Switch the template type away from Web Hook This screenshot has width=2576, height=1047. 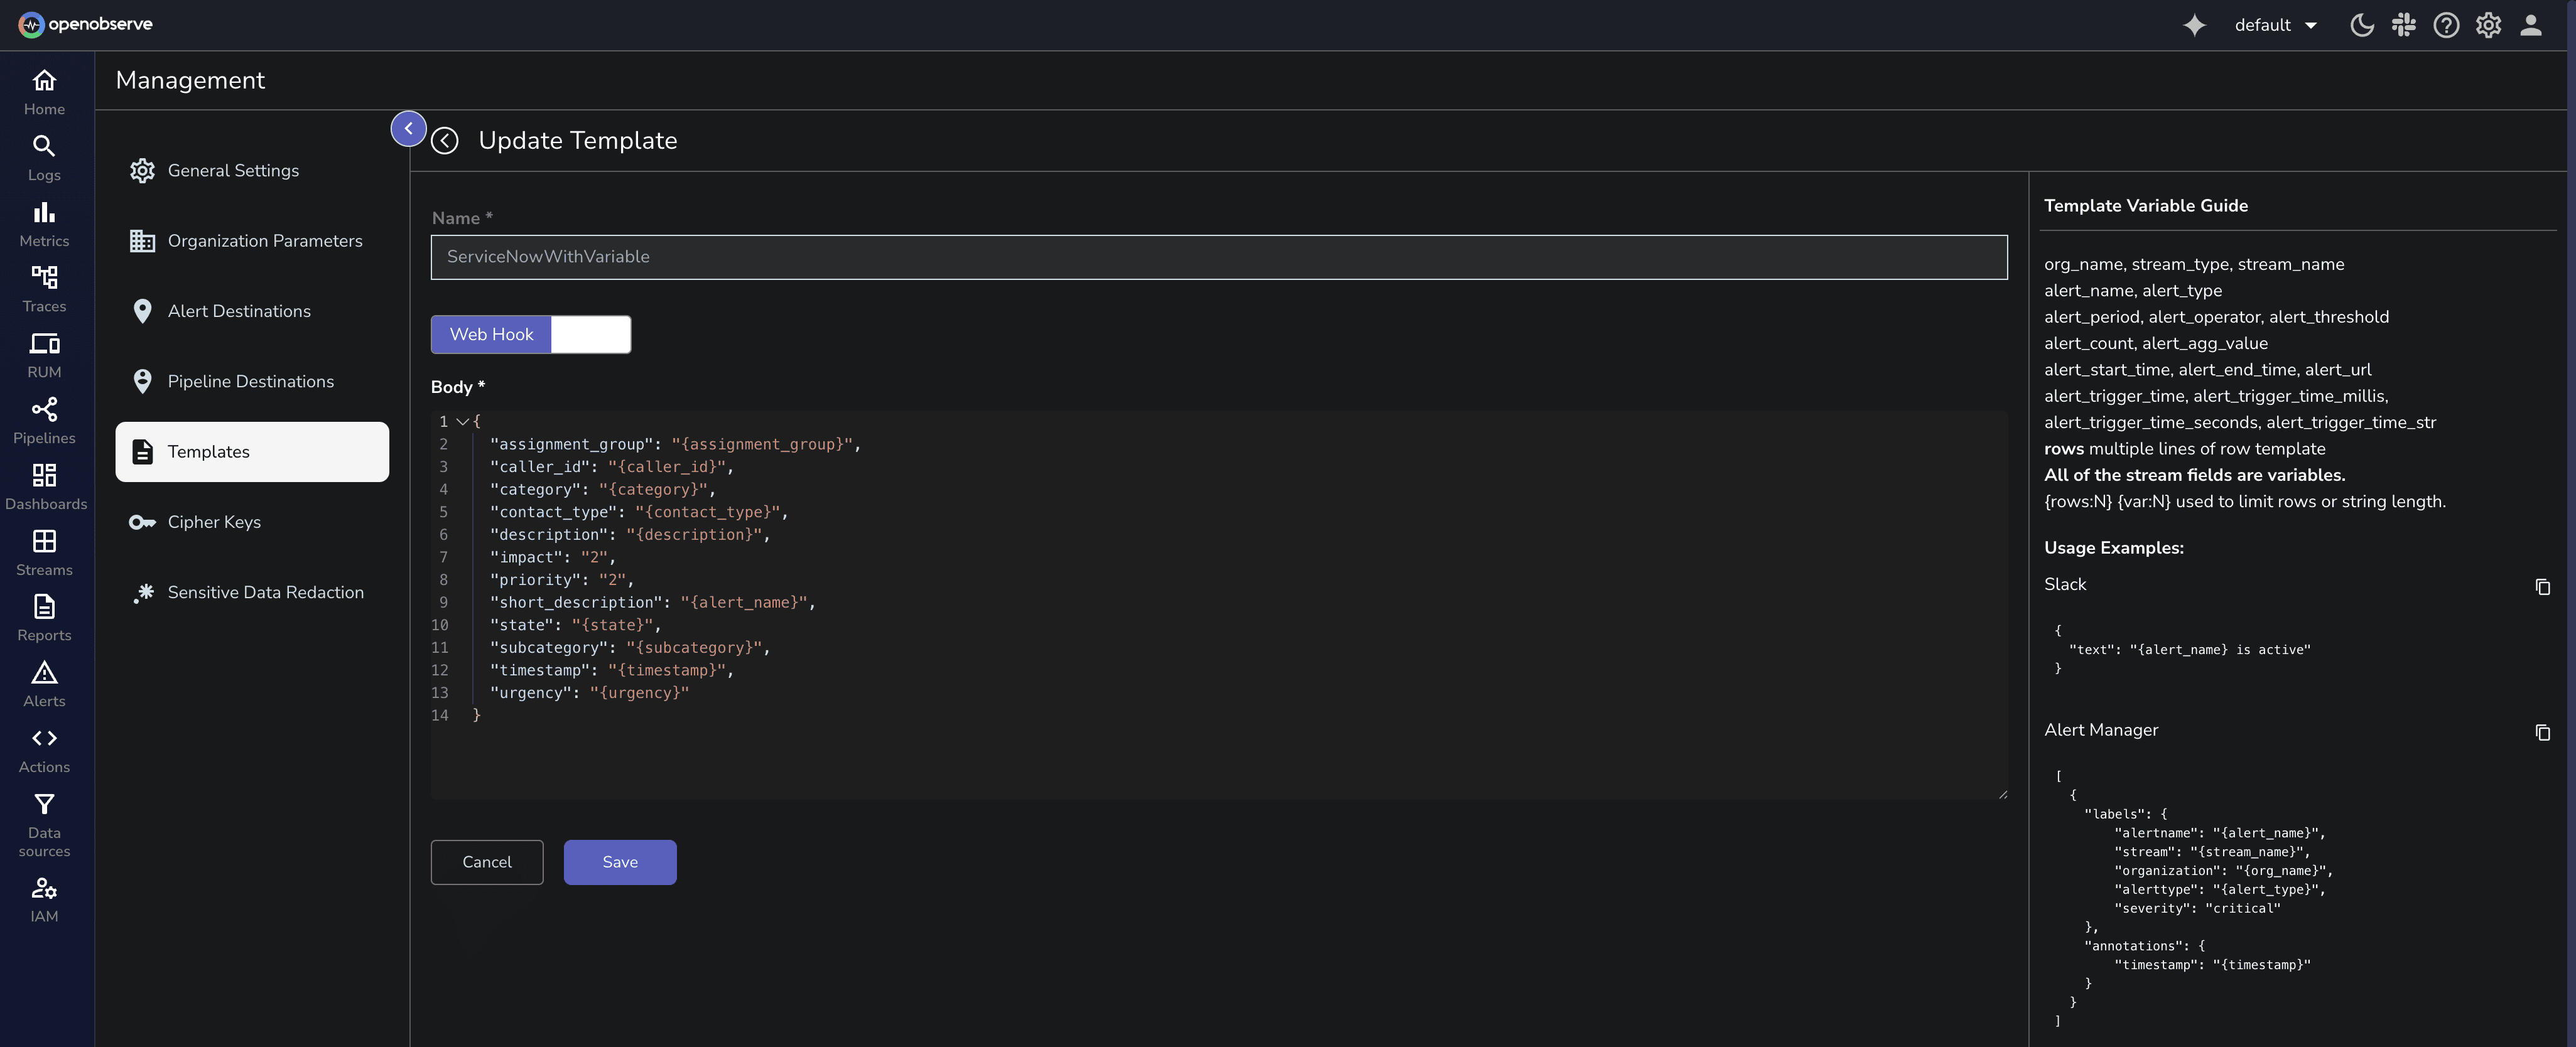[591, 334]
